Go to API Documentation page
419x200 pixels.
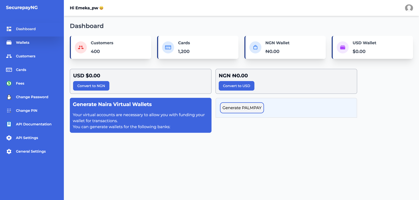(34, 124)
